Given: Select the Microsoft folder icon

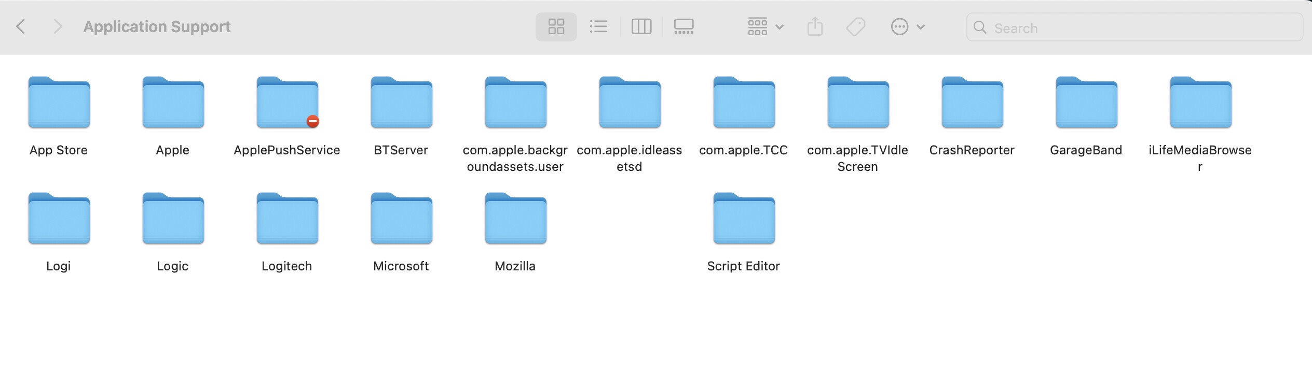Looking at the screenshot, I should pos(402,219).
